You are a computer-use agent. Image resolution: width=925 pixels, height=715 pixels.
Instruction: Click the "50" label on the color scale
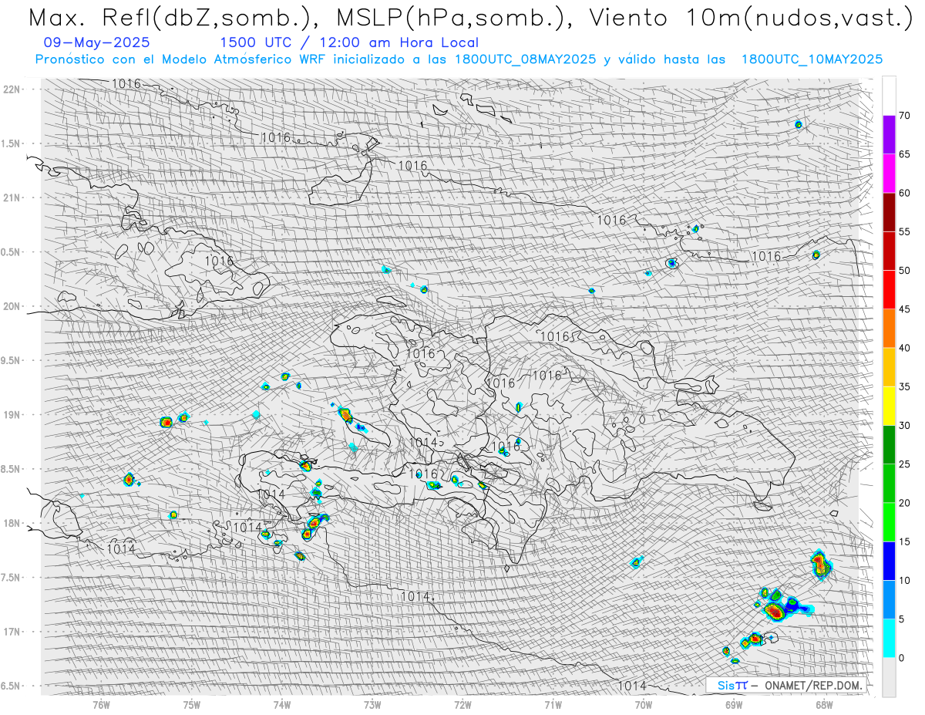point(904,271)
